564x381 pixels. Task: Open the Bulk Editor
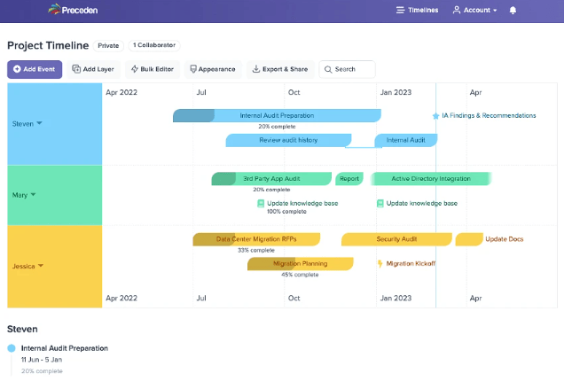point(153,69)
